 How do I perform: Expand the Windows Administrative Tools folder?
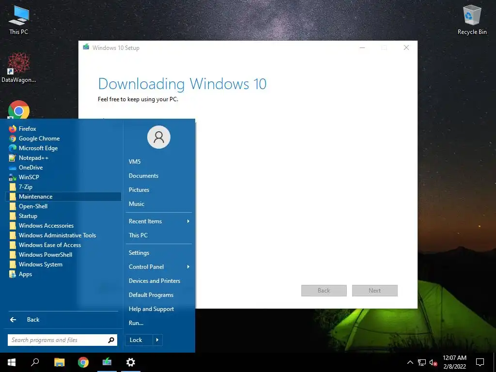[x=57, y=235]
